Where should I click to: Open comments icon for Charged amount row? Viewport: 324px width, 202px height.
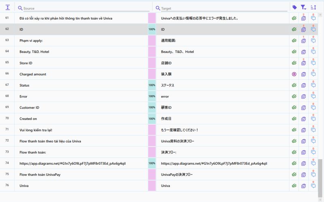[313, 74]
